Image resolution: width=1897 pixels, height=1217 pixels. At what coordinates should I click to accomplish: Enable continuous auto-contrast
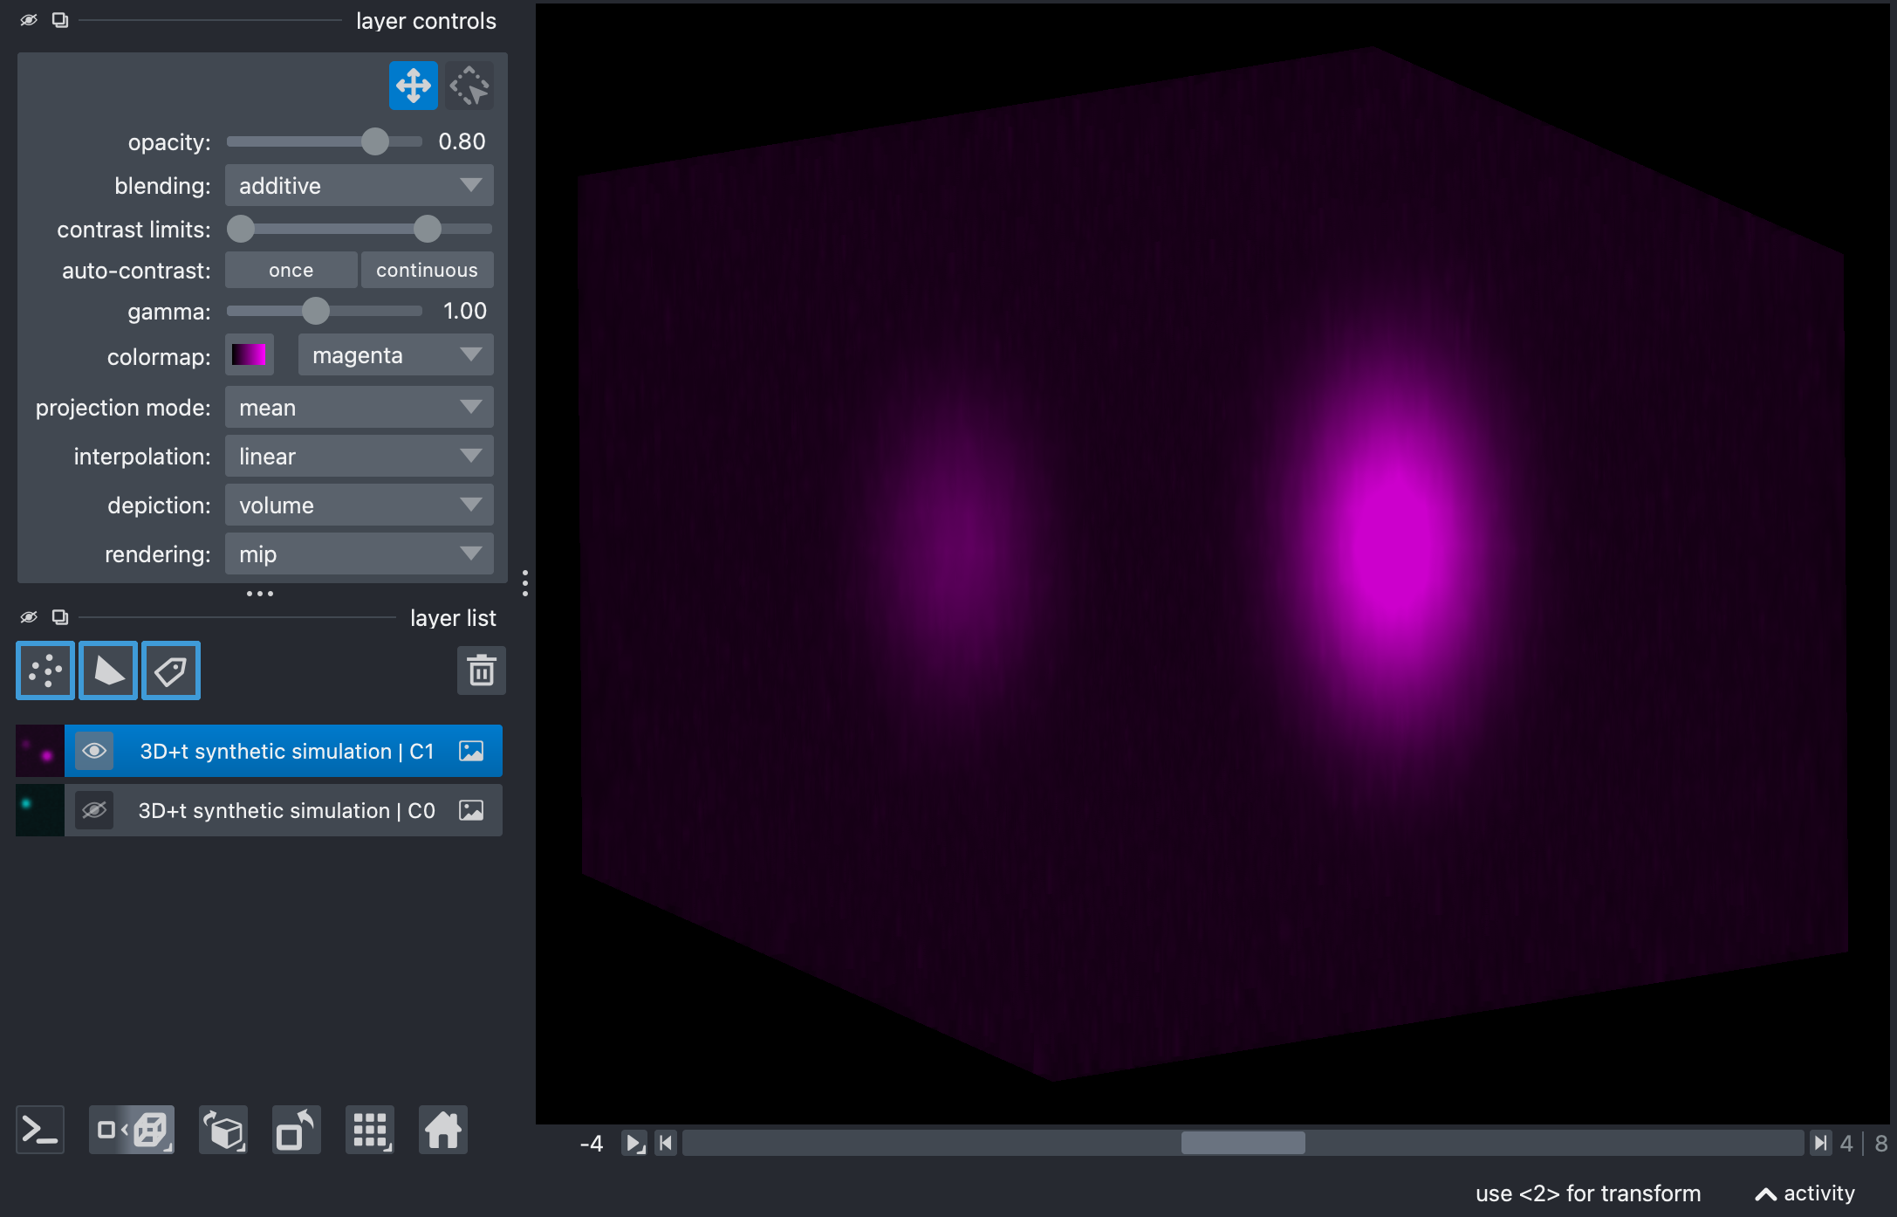click(x=428, y=270)
